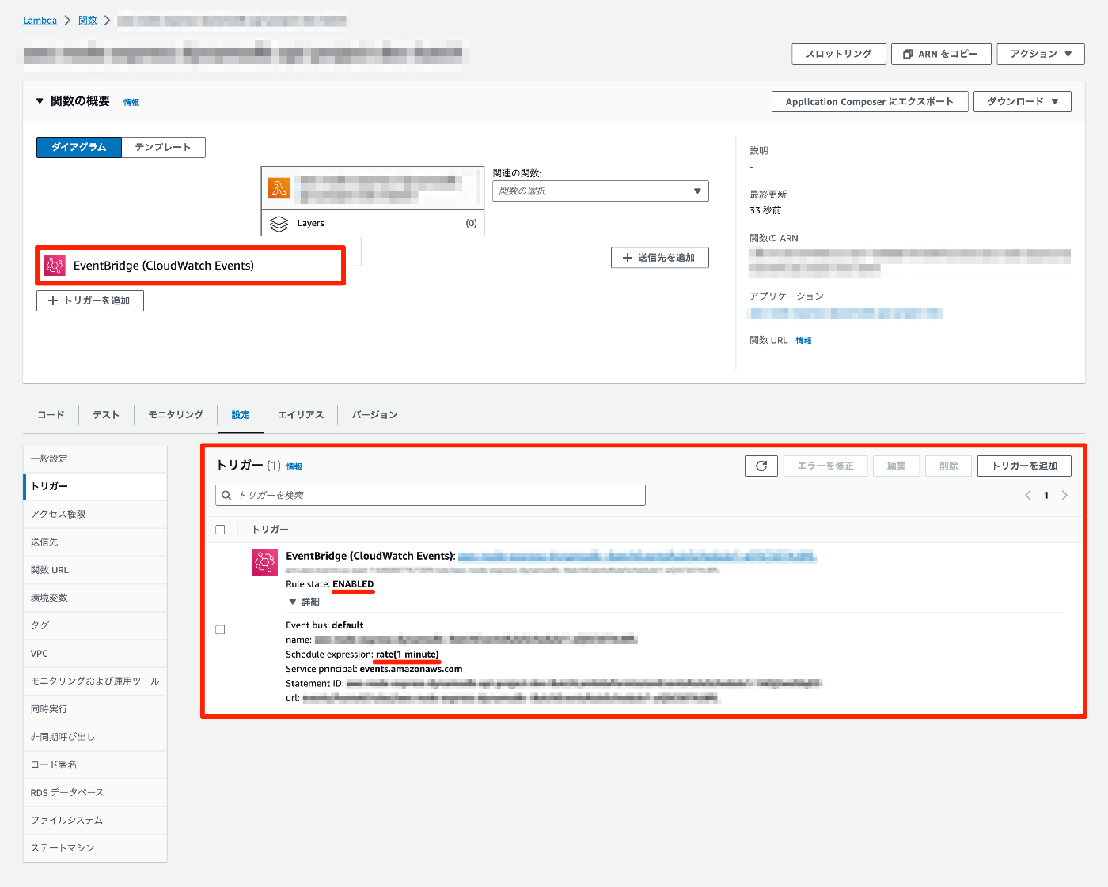The image size is (1108, 887).
Task: Open the 関数 breadcrumb link
Action: click(88, 21)
